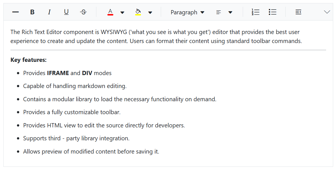Expand the toolbar with the right chevron
Image resolution: width=336 pixels, height=169 pixels.
(x=327, y=12)
